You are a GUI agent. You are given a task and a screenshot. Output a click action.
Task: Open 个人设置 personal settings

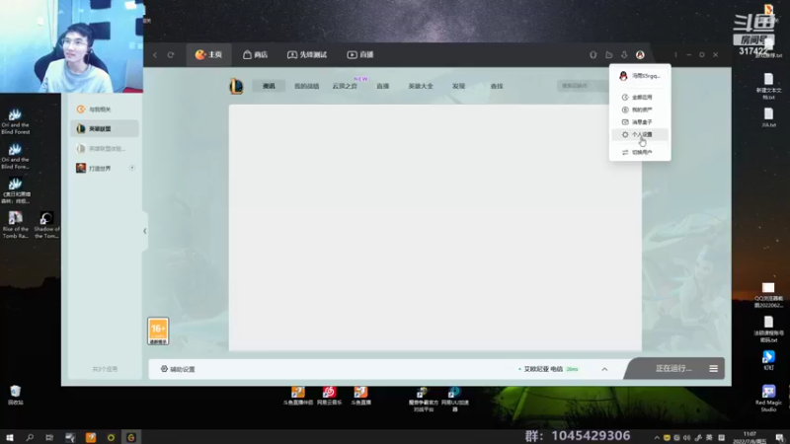[x=640, y=135]
